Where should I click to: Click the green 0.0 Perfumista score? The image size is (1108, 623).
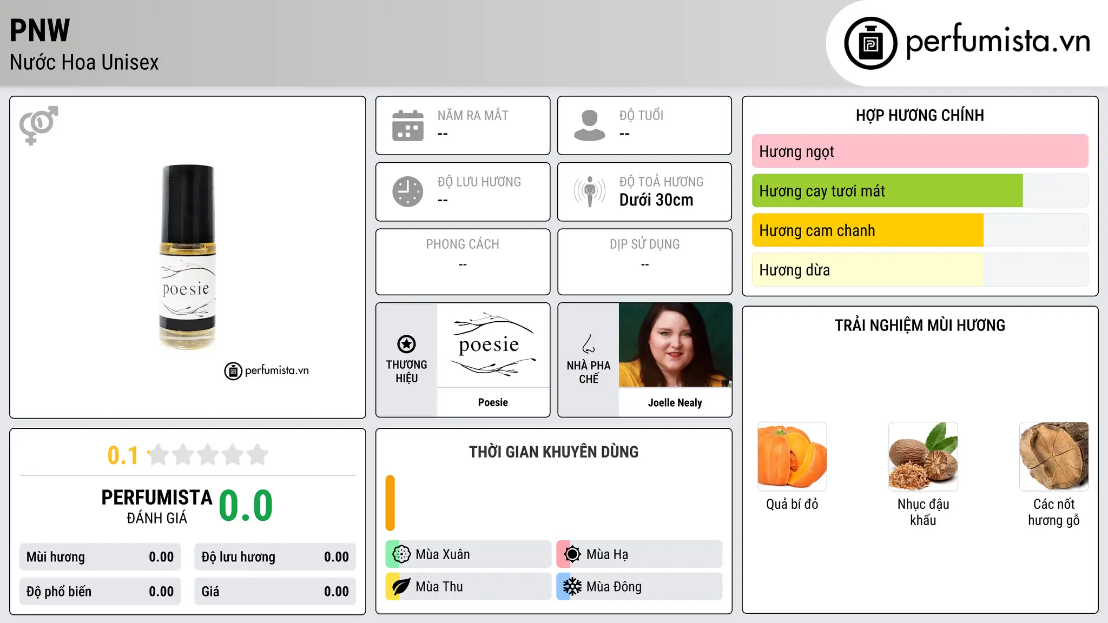click(x=246, y=505)
